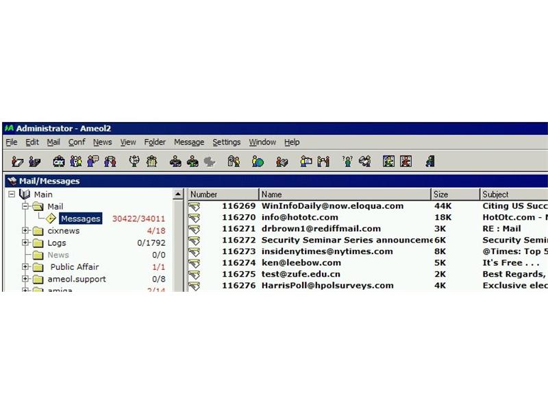Click the message icon for row 116269
The image size is (548, 411).
point(195,206)
